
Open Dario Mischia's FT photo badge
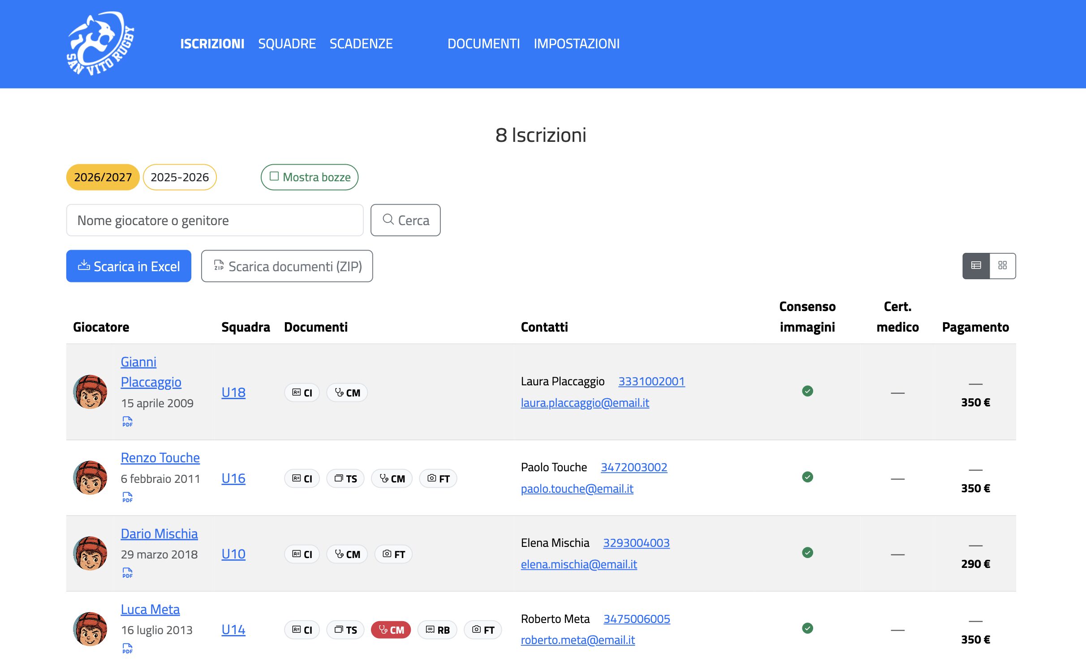[393, 554]
